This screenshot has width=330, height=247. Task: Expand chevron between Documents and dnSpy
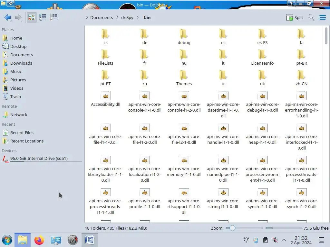tap(117, 17)
